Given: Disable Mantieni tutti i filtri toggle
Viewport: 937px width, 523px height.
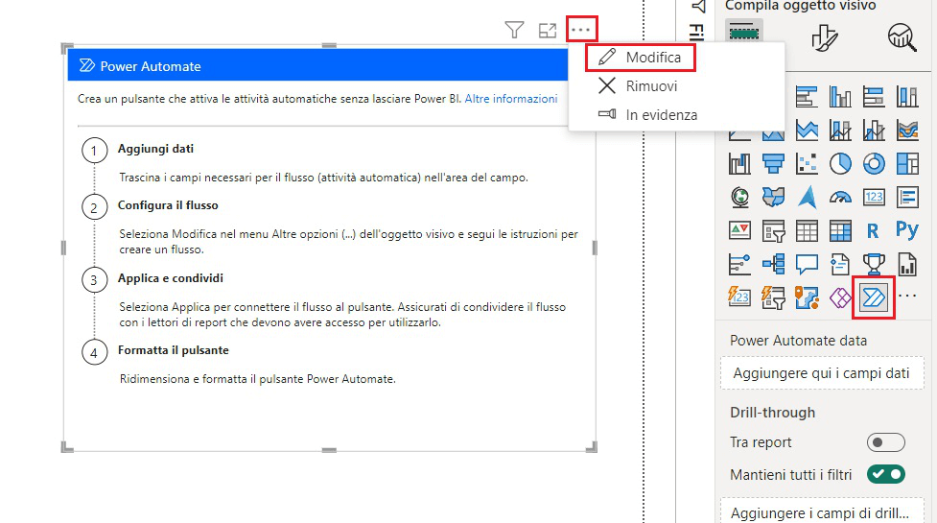Looking at the screenshot, I should point(885,474).
